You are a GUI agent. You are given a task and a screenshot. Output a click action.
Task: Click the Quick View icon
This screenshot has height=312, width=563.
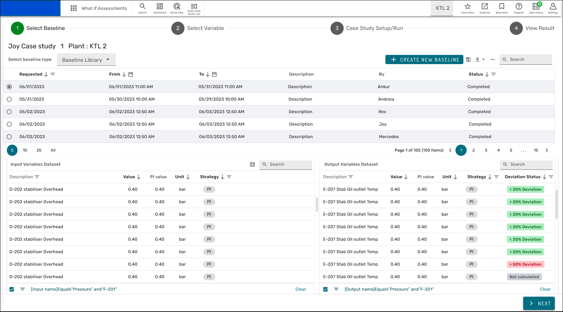pos(177,7)
